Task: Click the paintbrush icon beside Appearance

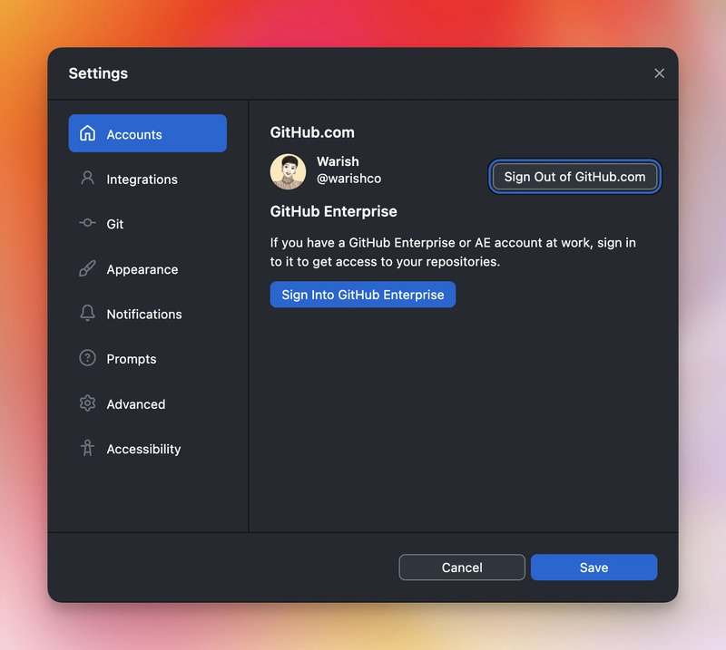Action: click(87, 268)
